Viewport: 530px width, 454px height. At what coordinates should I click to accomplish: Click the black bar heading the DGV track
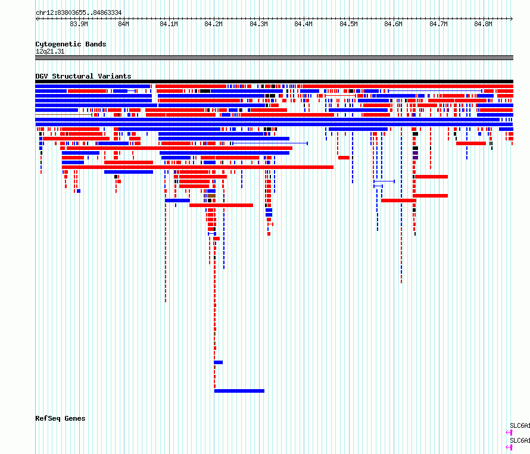(x=274, y=82)
